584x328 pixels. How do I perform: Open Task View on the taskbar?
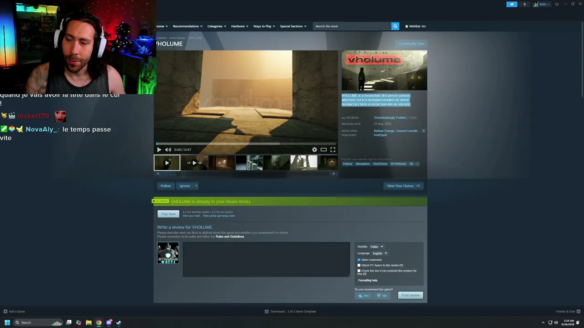pyautogui.click(x=69, y=323)
